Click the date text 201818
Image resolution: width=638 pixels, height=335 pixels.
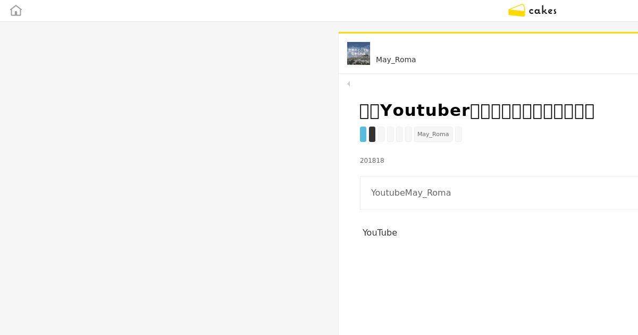pyautogui.click(x=372, y=161)
